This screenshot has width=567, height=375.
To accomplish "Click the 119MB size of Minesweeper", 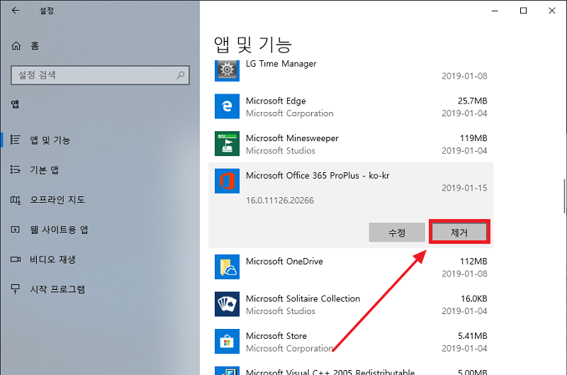I will (x=473, y=138).
